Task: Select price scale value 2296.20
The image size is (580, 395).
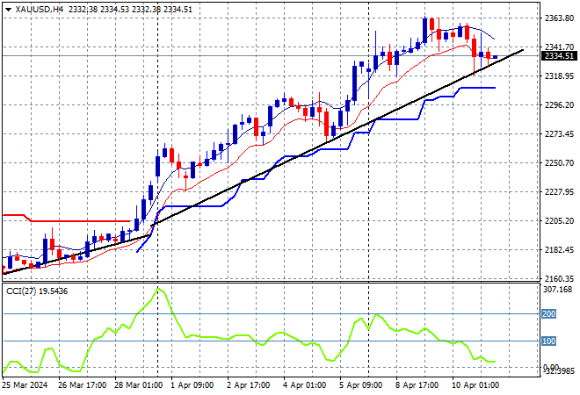Action: pos(559,105)
